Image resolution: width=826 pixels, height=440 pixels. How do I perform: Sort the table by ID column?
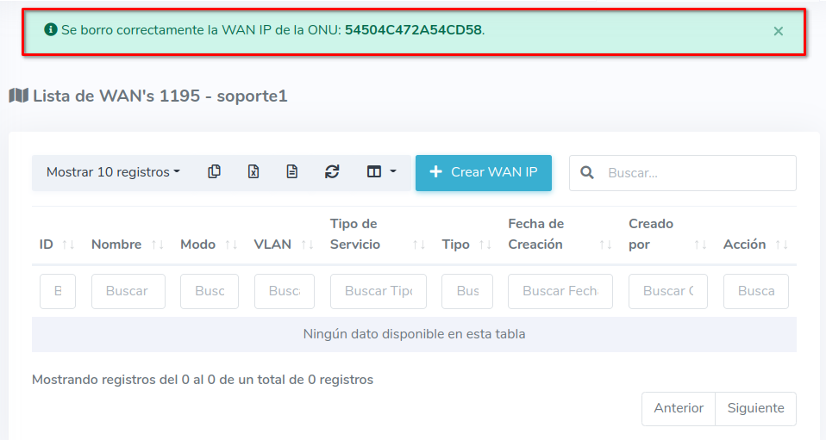click(x=56, y=245)
